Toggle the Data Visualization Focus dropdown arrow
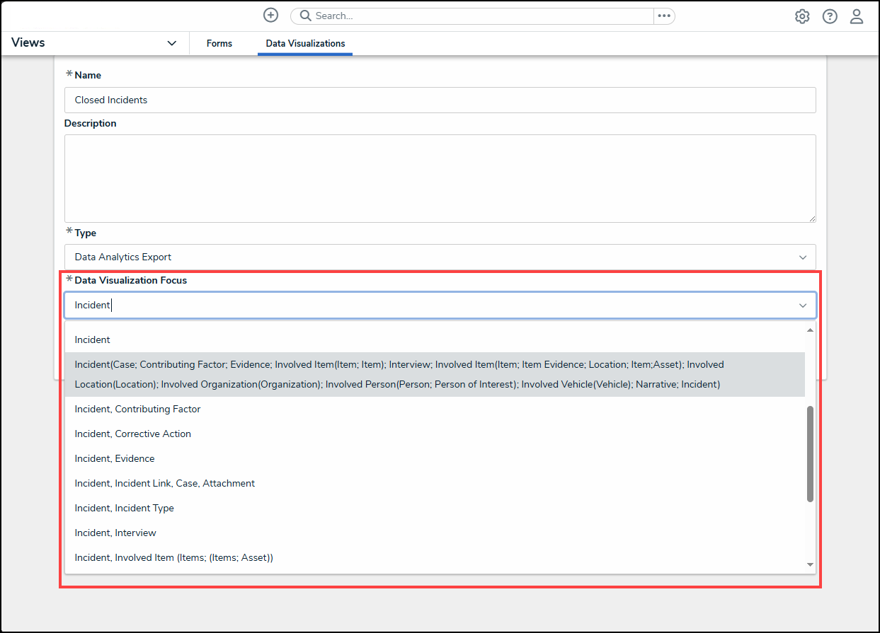 click(x=803, y=306)
